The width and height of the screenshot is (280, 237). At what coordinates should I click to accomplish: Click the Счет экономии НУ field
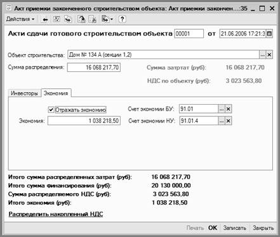199,121
